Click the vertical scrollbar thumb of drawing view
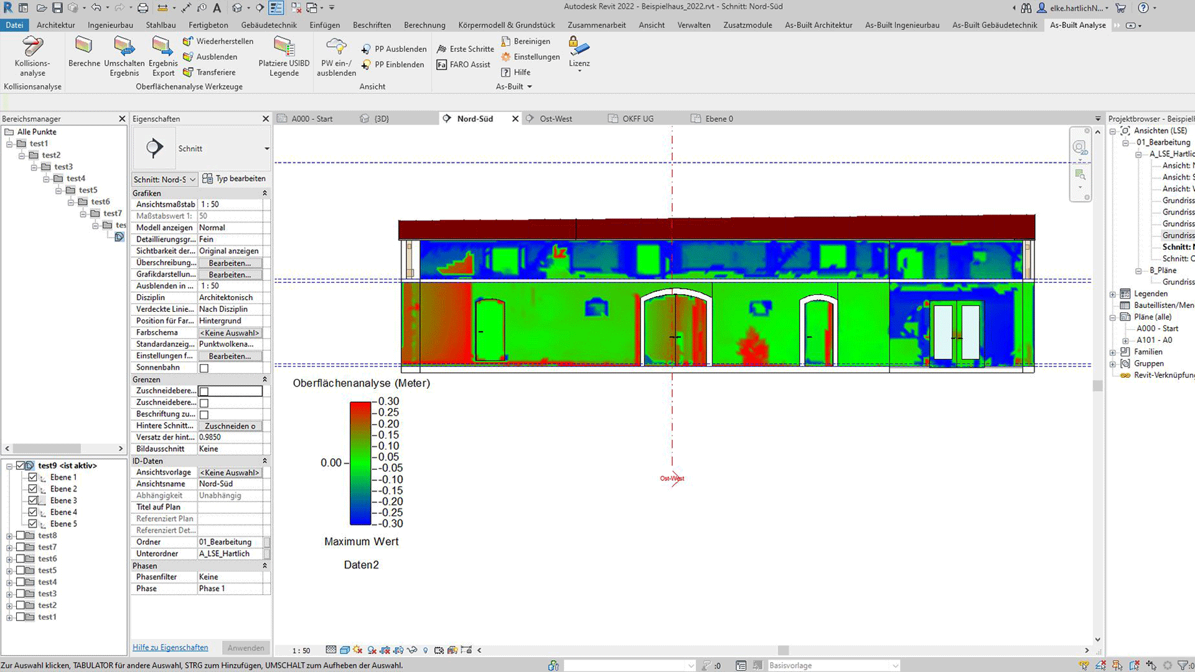 coord(1097,385)
